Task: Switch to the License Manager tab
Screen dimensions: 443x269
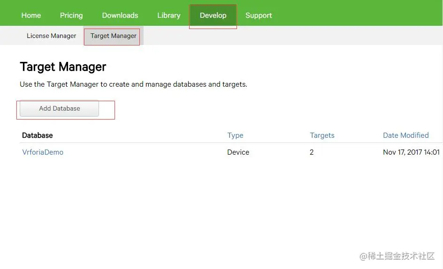Action: click(52, 36)
